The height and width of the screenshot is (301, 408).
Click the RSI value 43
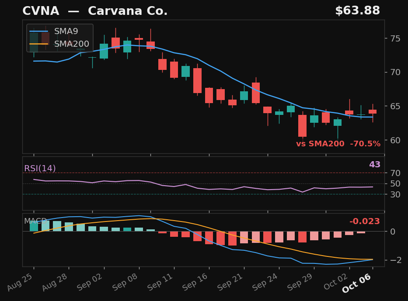375,165
